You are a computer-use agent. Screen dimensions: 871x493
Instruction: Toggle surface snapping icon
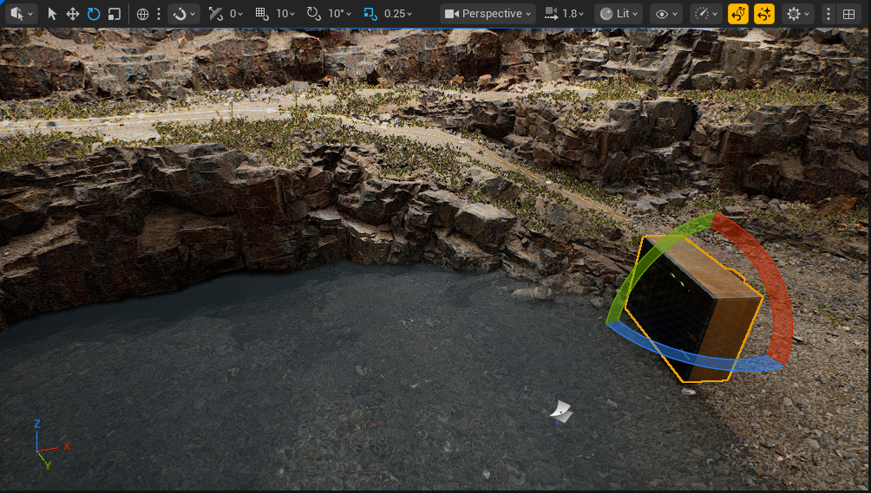point(215,14)
